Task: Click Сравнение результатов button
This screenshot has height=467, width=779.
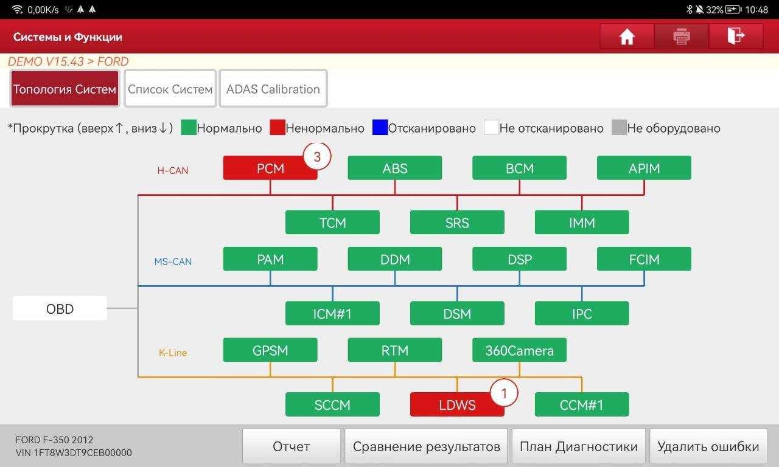Action: 427,446
